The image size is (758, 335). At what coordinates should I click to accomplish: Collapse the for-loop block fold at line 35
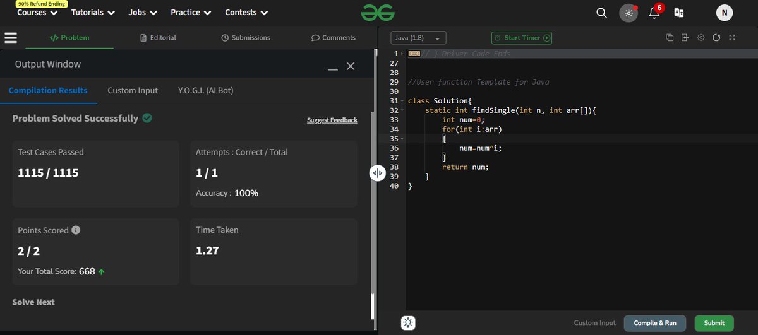[402, 138]
